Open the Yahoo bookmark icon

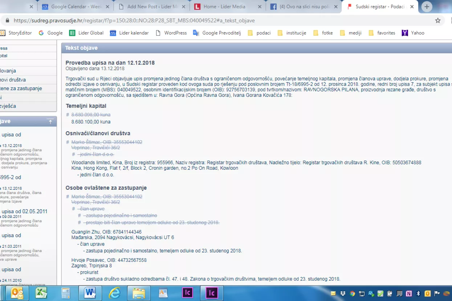pos(404,33)
